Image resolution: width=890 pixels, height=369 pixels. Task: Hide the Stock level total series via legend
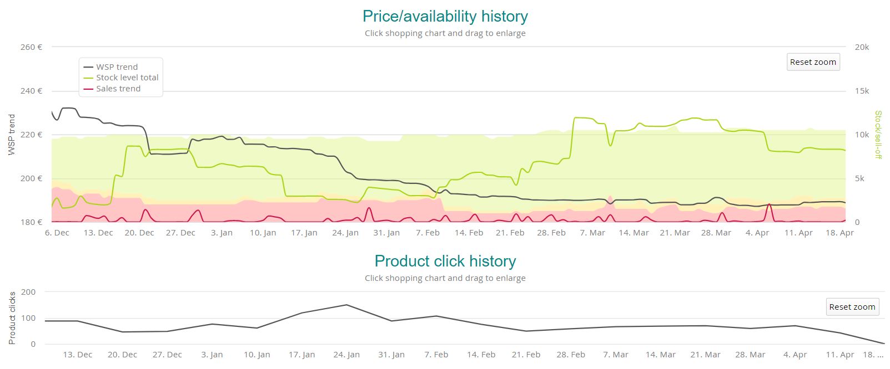pos(127,78)
